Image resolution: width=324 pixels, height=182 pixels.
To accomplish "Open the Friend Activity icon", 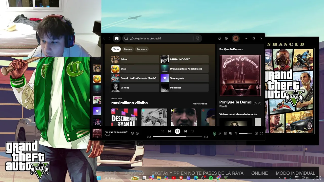I will 226,38.
